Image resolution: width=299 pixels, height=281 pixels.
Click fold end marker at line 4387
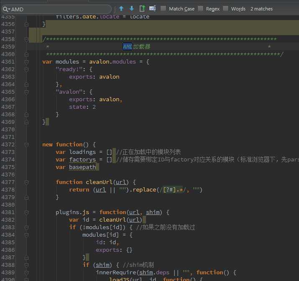pos(26,258)
